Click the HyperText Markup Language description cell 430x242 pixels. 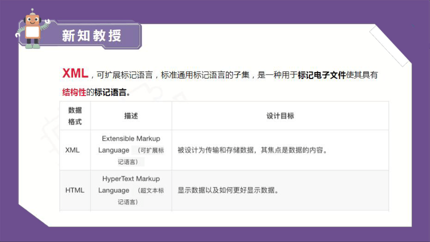coord(131,190)
